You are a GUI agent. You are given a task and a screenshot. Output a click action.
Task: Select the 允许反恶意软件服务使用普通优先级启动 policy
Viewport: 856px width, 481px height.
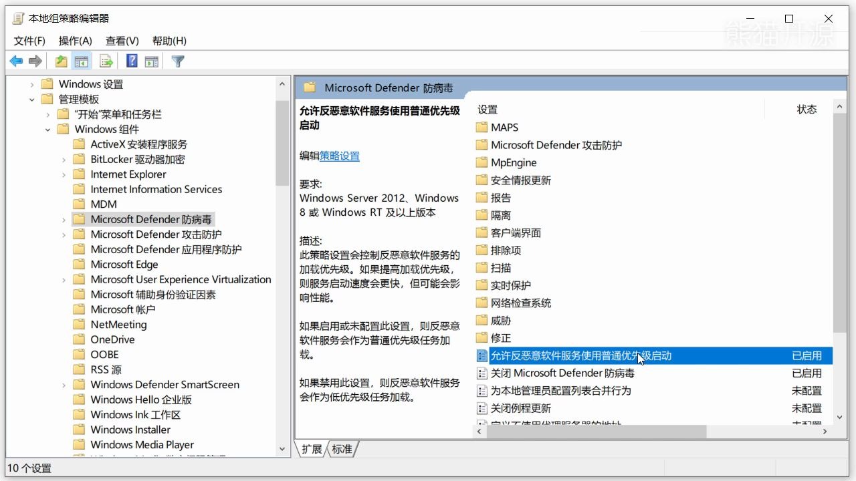pyautogui.click(x=653, y=355)
